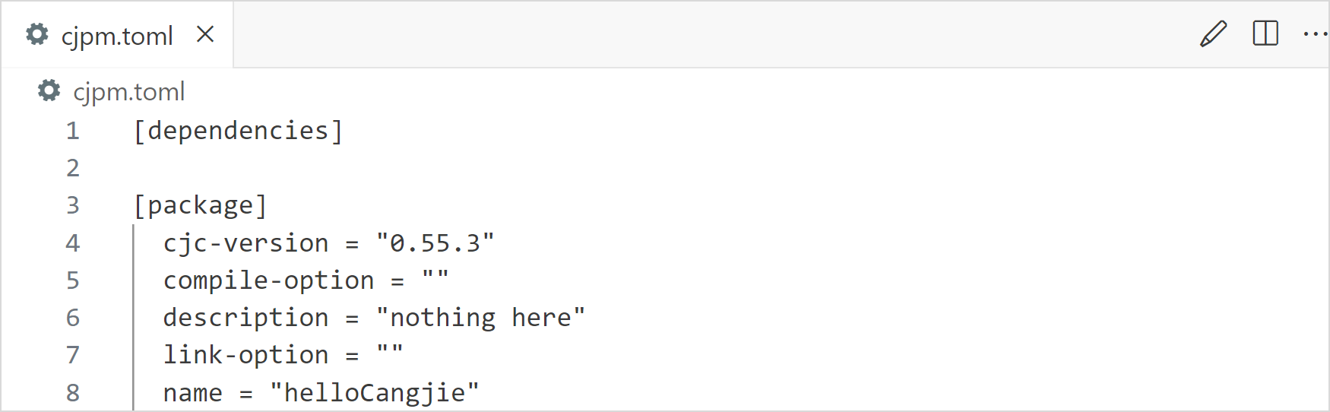
Task: Click the split editor icon
Action: (x=1265, y=34)
